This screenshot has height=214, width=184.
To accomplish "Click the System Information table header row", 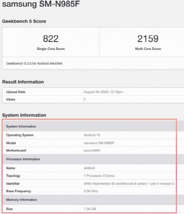I will click(x=89, y=126).
